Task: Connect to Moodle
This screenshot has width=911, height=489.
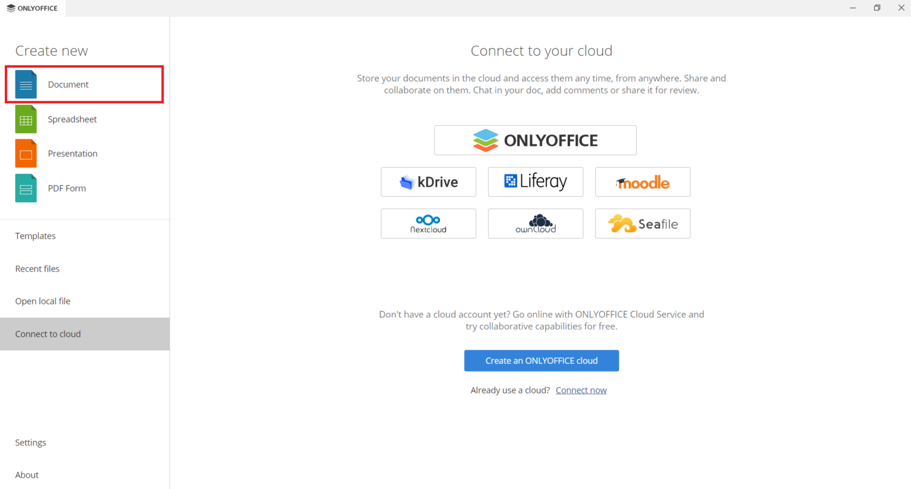Action: click(642, 182)
